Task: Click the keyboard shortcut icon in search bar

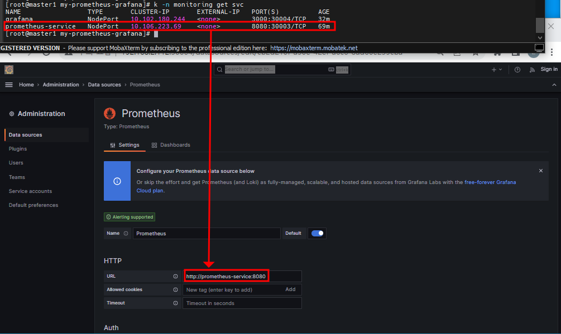Action: coord(331,69)
